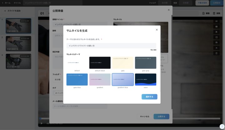Click the 選択する button

[x=149, y=97]
